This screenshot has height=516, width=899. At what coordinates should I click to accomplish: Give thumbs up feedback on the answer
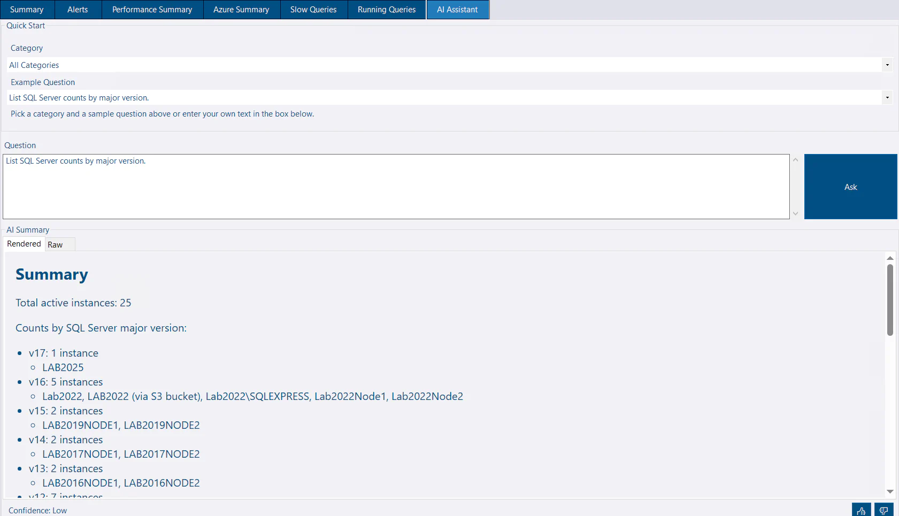coord(861,510)
